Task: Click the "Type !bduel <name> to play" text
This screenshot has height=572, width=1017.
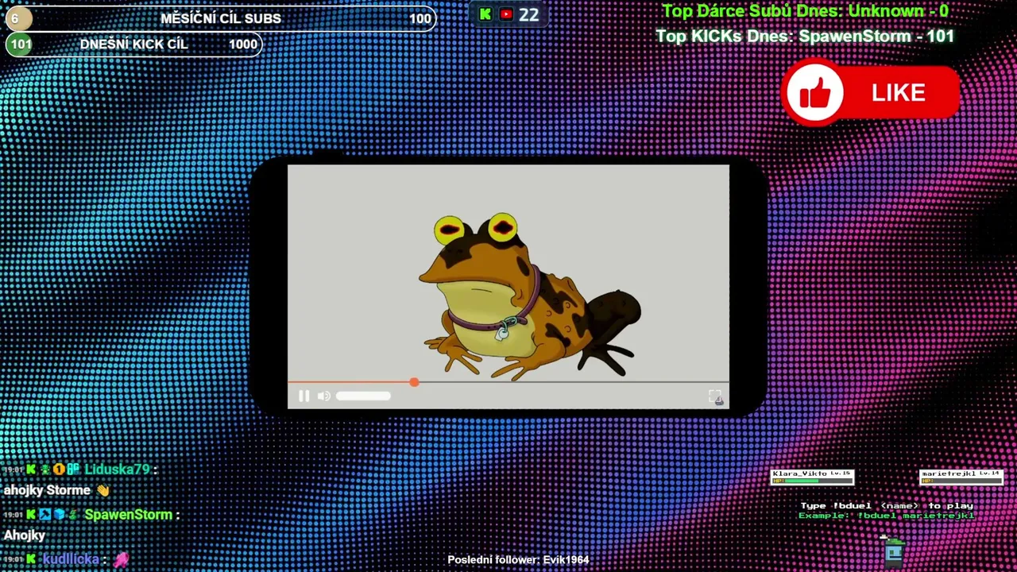Action: click(887, 505)
